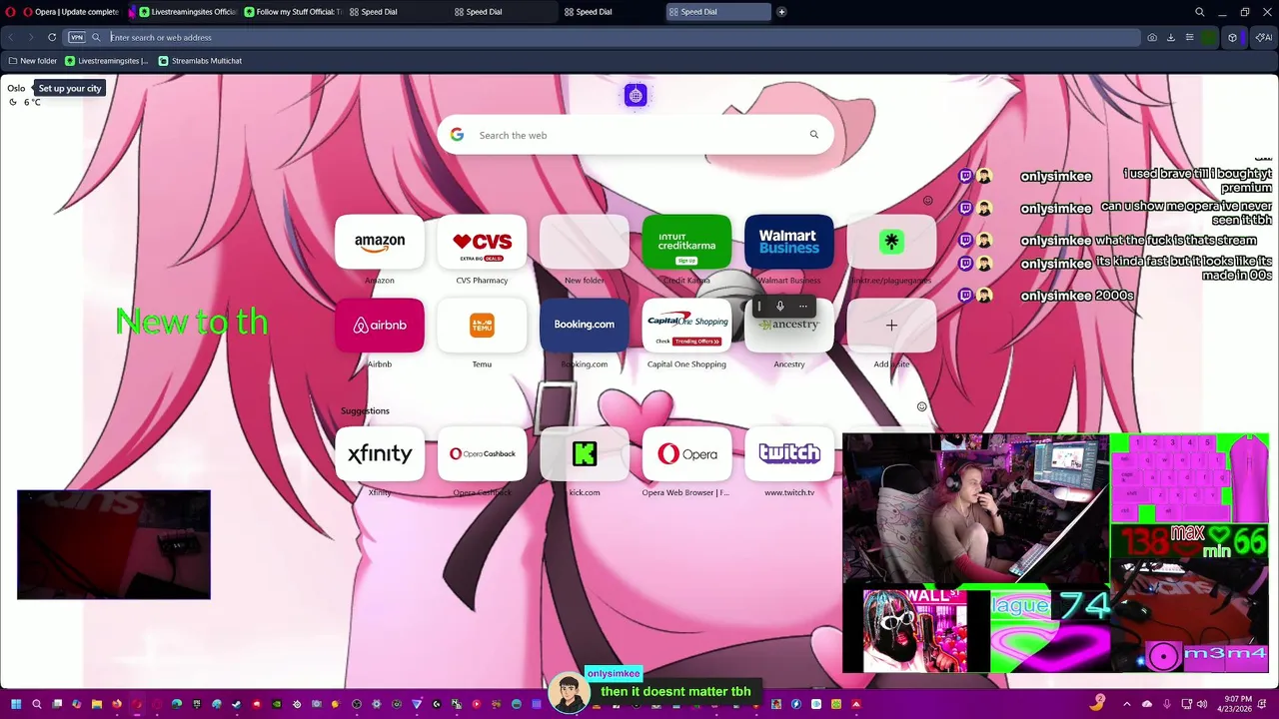
Task: Click the Suggestions heading label
Action: coord(365,410)
